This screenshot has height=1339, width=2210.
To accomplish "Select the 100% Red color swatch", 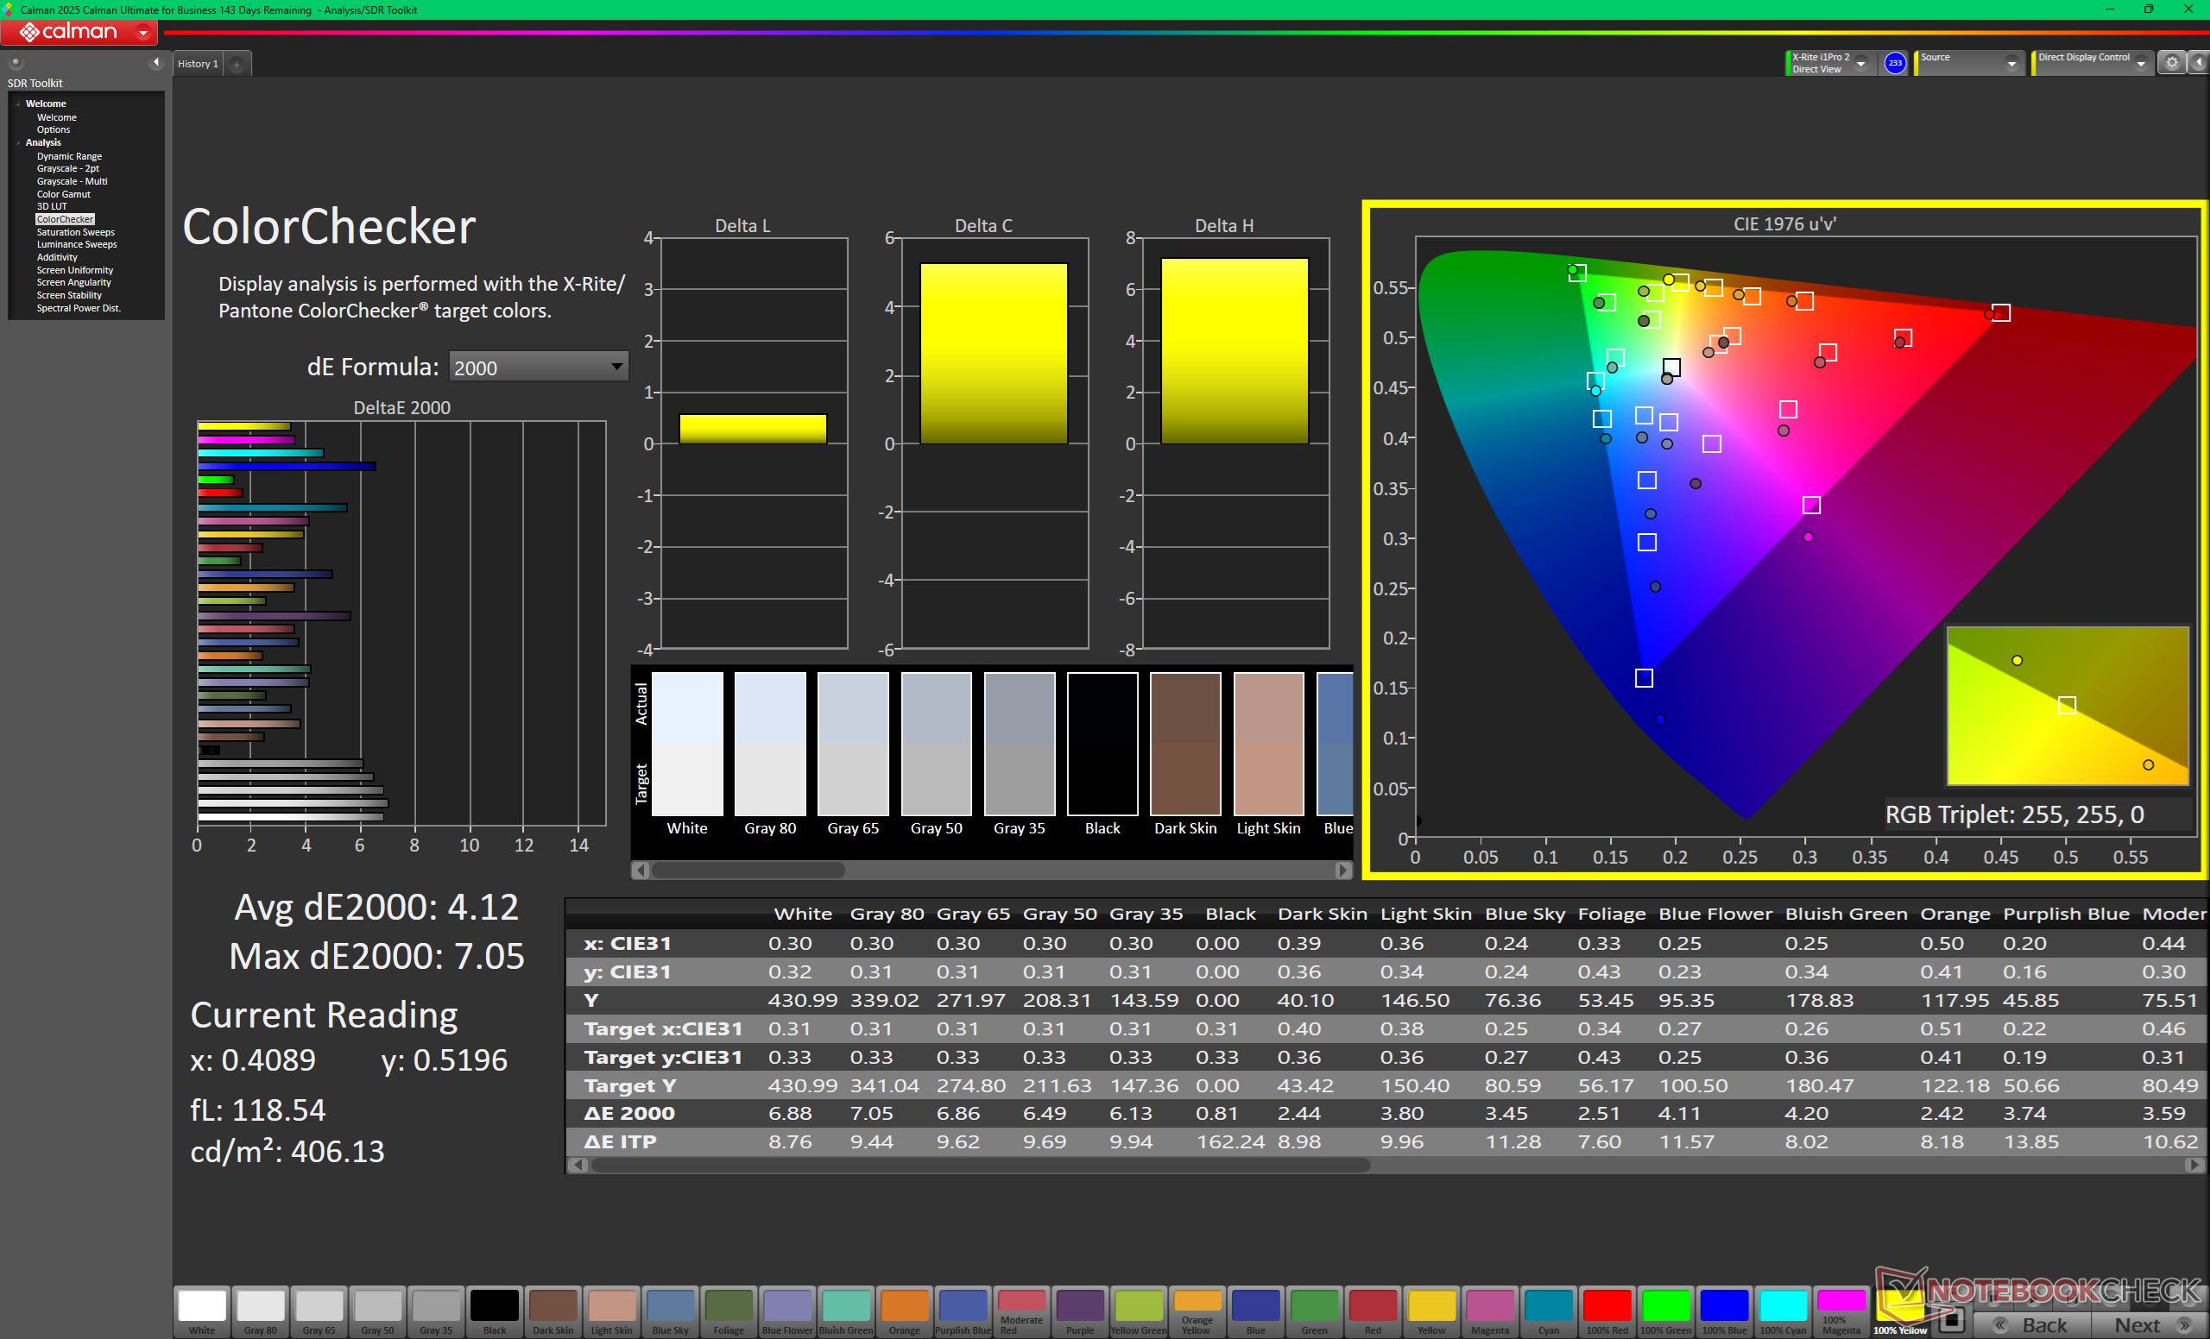I will tap(1607, 1311).
